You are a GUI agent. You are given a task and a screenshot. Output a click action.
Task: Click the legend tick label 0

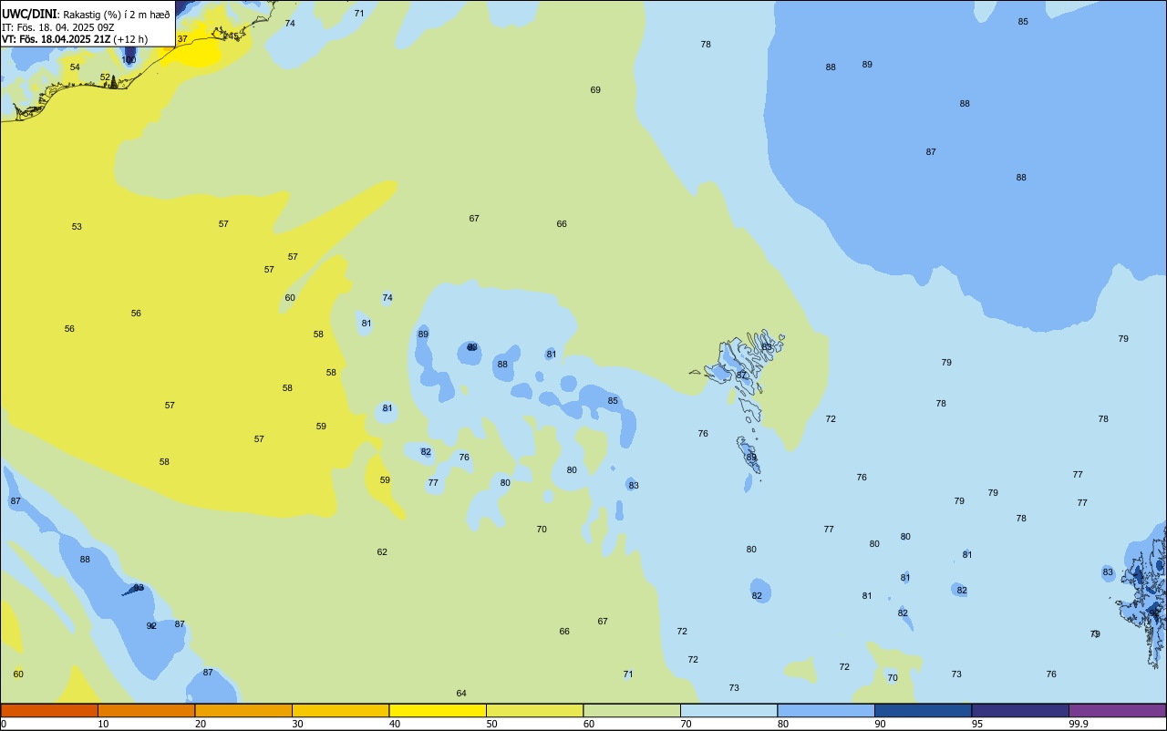(4, 724)
